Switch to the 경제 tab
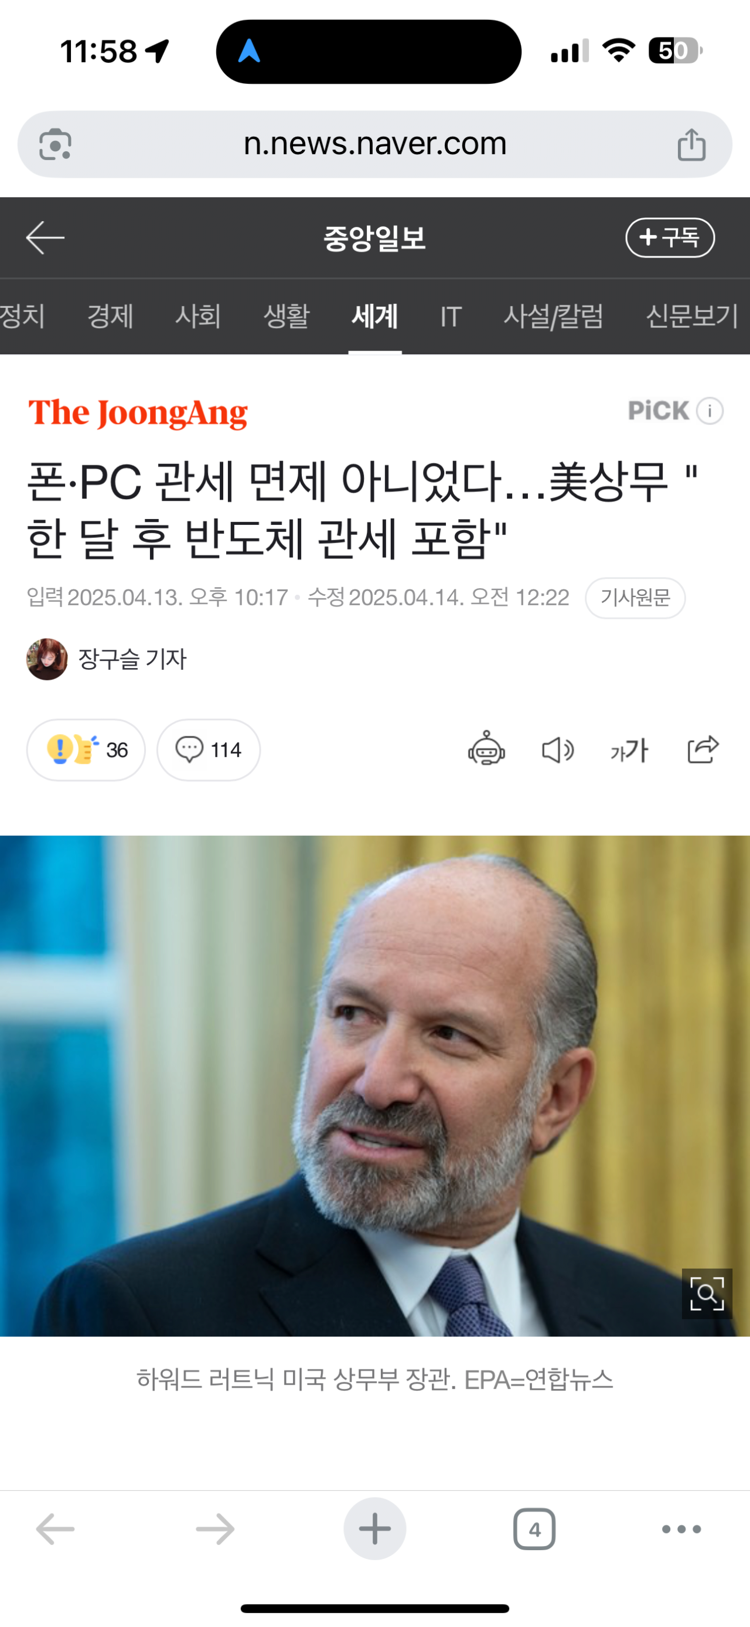Viewport: 750px width, 1627px height. pyautogui.click(x=110, y=316)
